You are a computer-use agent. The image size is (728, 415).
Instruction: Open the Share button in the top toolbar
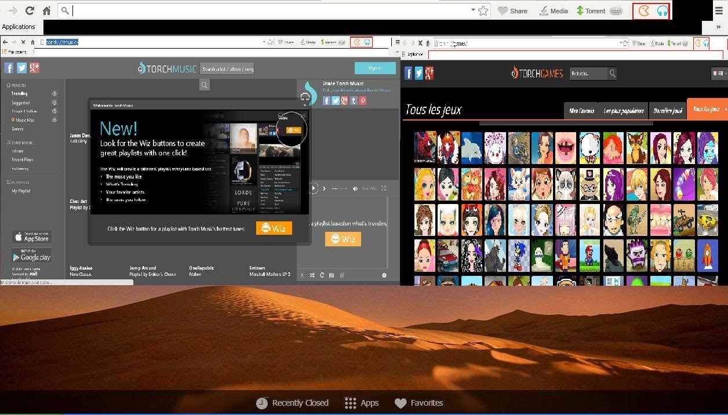pyautogui.click(x=513, y=11)
